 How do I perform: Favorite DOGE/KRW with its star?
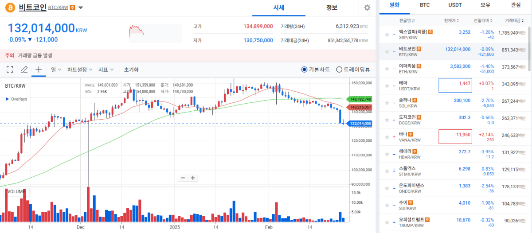click(387, 120)
